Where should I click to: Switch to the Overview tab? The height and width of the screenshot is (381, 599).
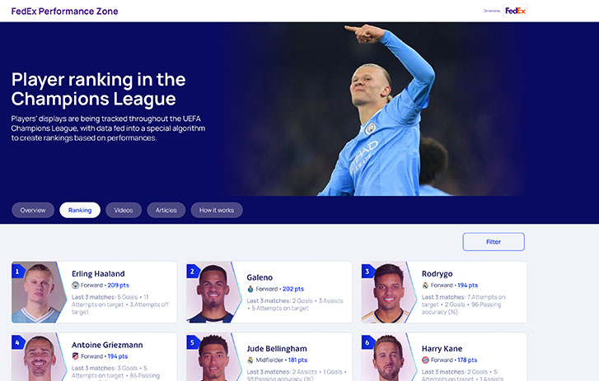tap(33, 210)
